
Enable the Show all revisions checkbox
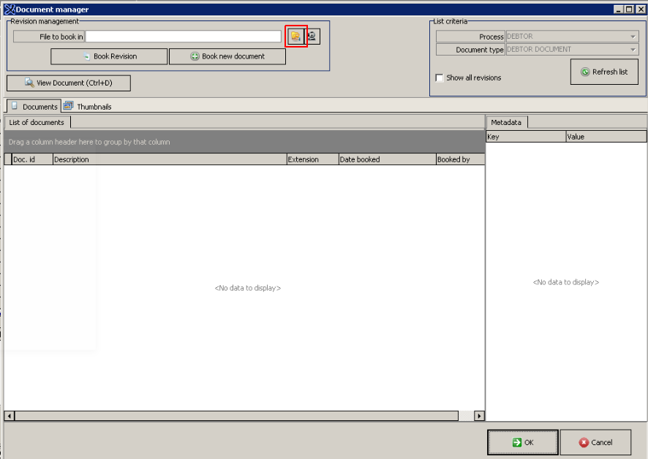pos(440,77)
